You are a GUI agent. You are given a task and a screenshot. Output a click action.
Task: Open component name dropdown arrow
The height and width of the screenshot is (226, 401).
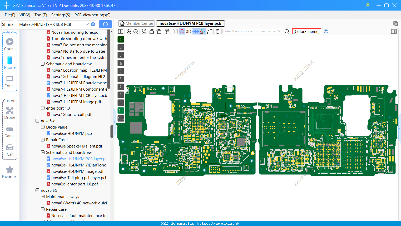point(280,31)
